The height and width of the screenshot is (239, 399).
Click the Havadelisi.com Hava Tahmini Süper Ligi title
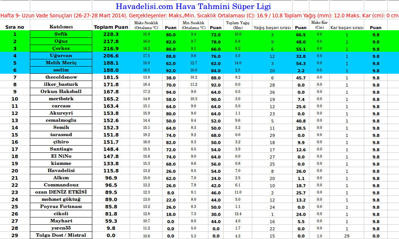pos(193,6)
